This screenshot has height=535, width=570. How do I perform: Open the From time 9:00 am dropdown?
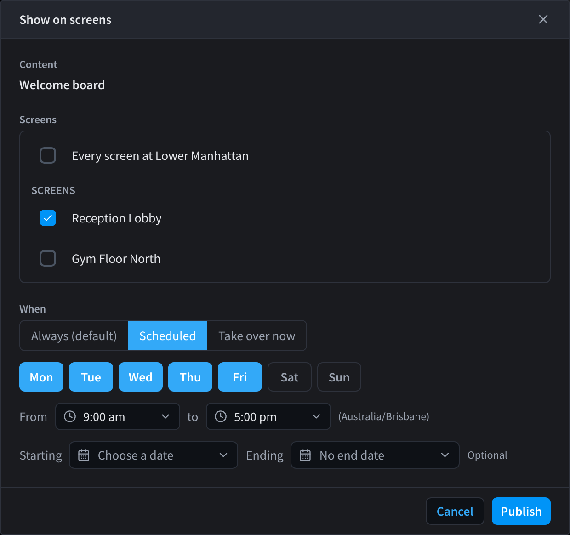118,416
